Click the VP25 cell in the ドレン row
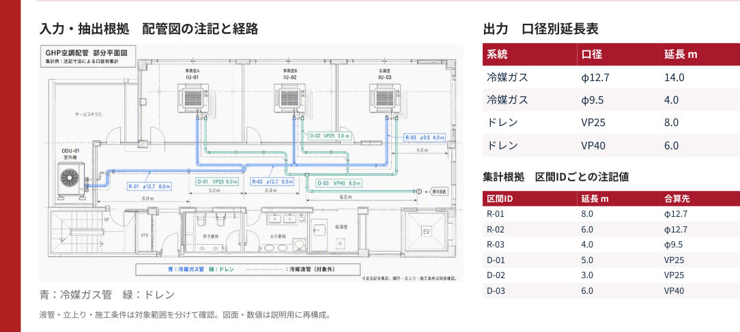Viewport: 740px width, 332px height. pyautogui.click(x=593, y=123)
